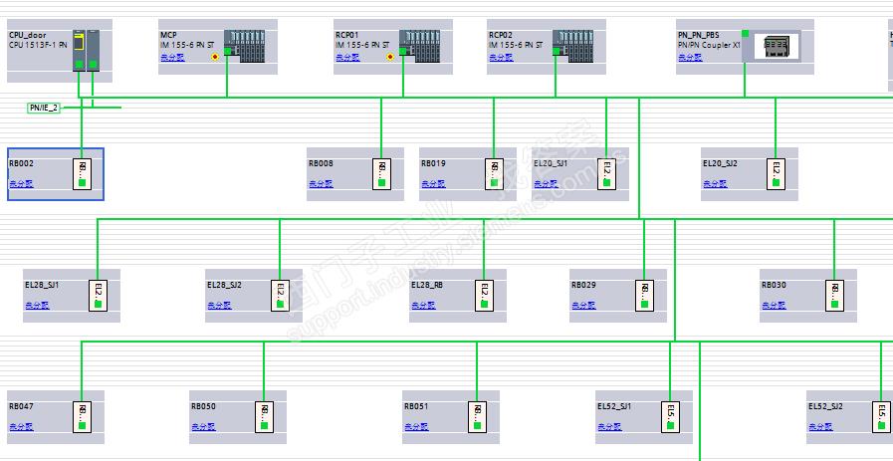Click the EL20_SJ2 name label
The height and width of the screenshot is (461, 893).
click(x=720, y=163)
